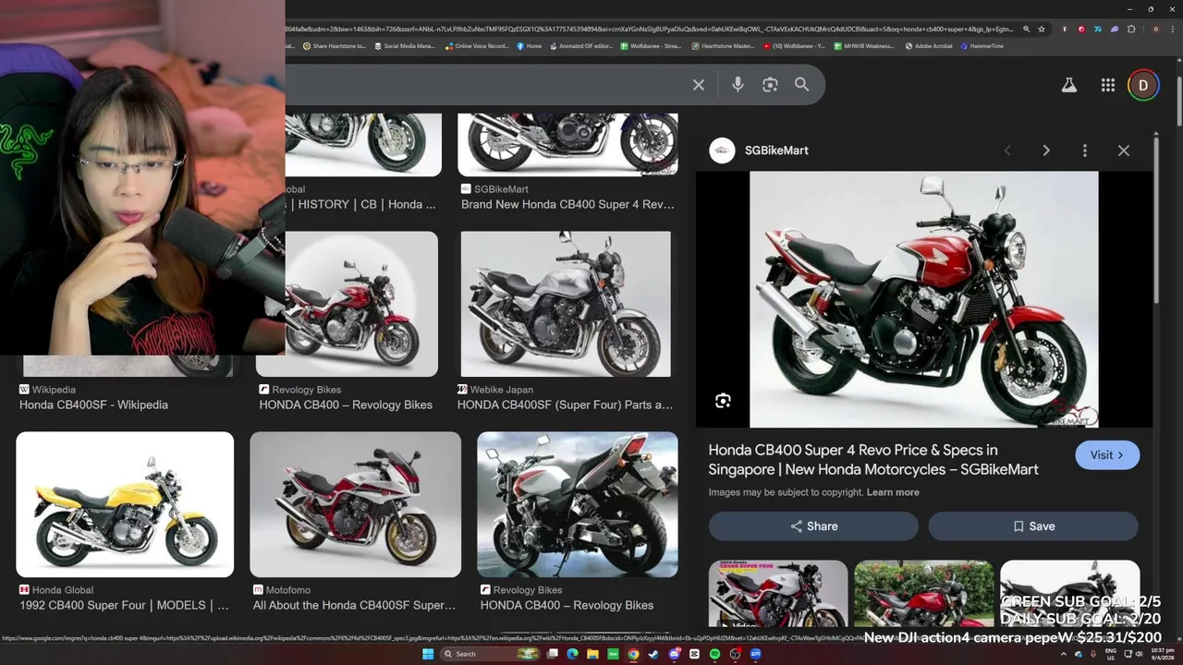Select Motofomo CB400SF thumbnail

pyautogui.click(x=355, y=504)
